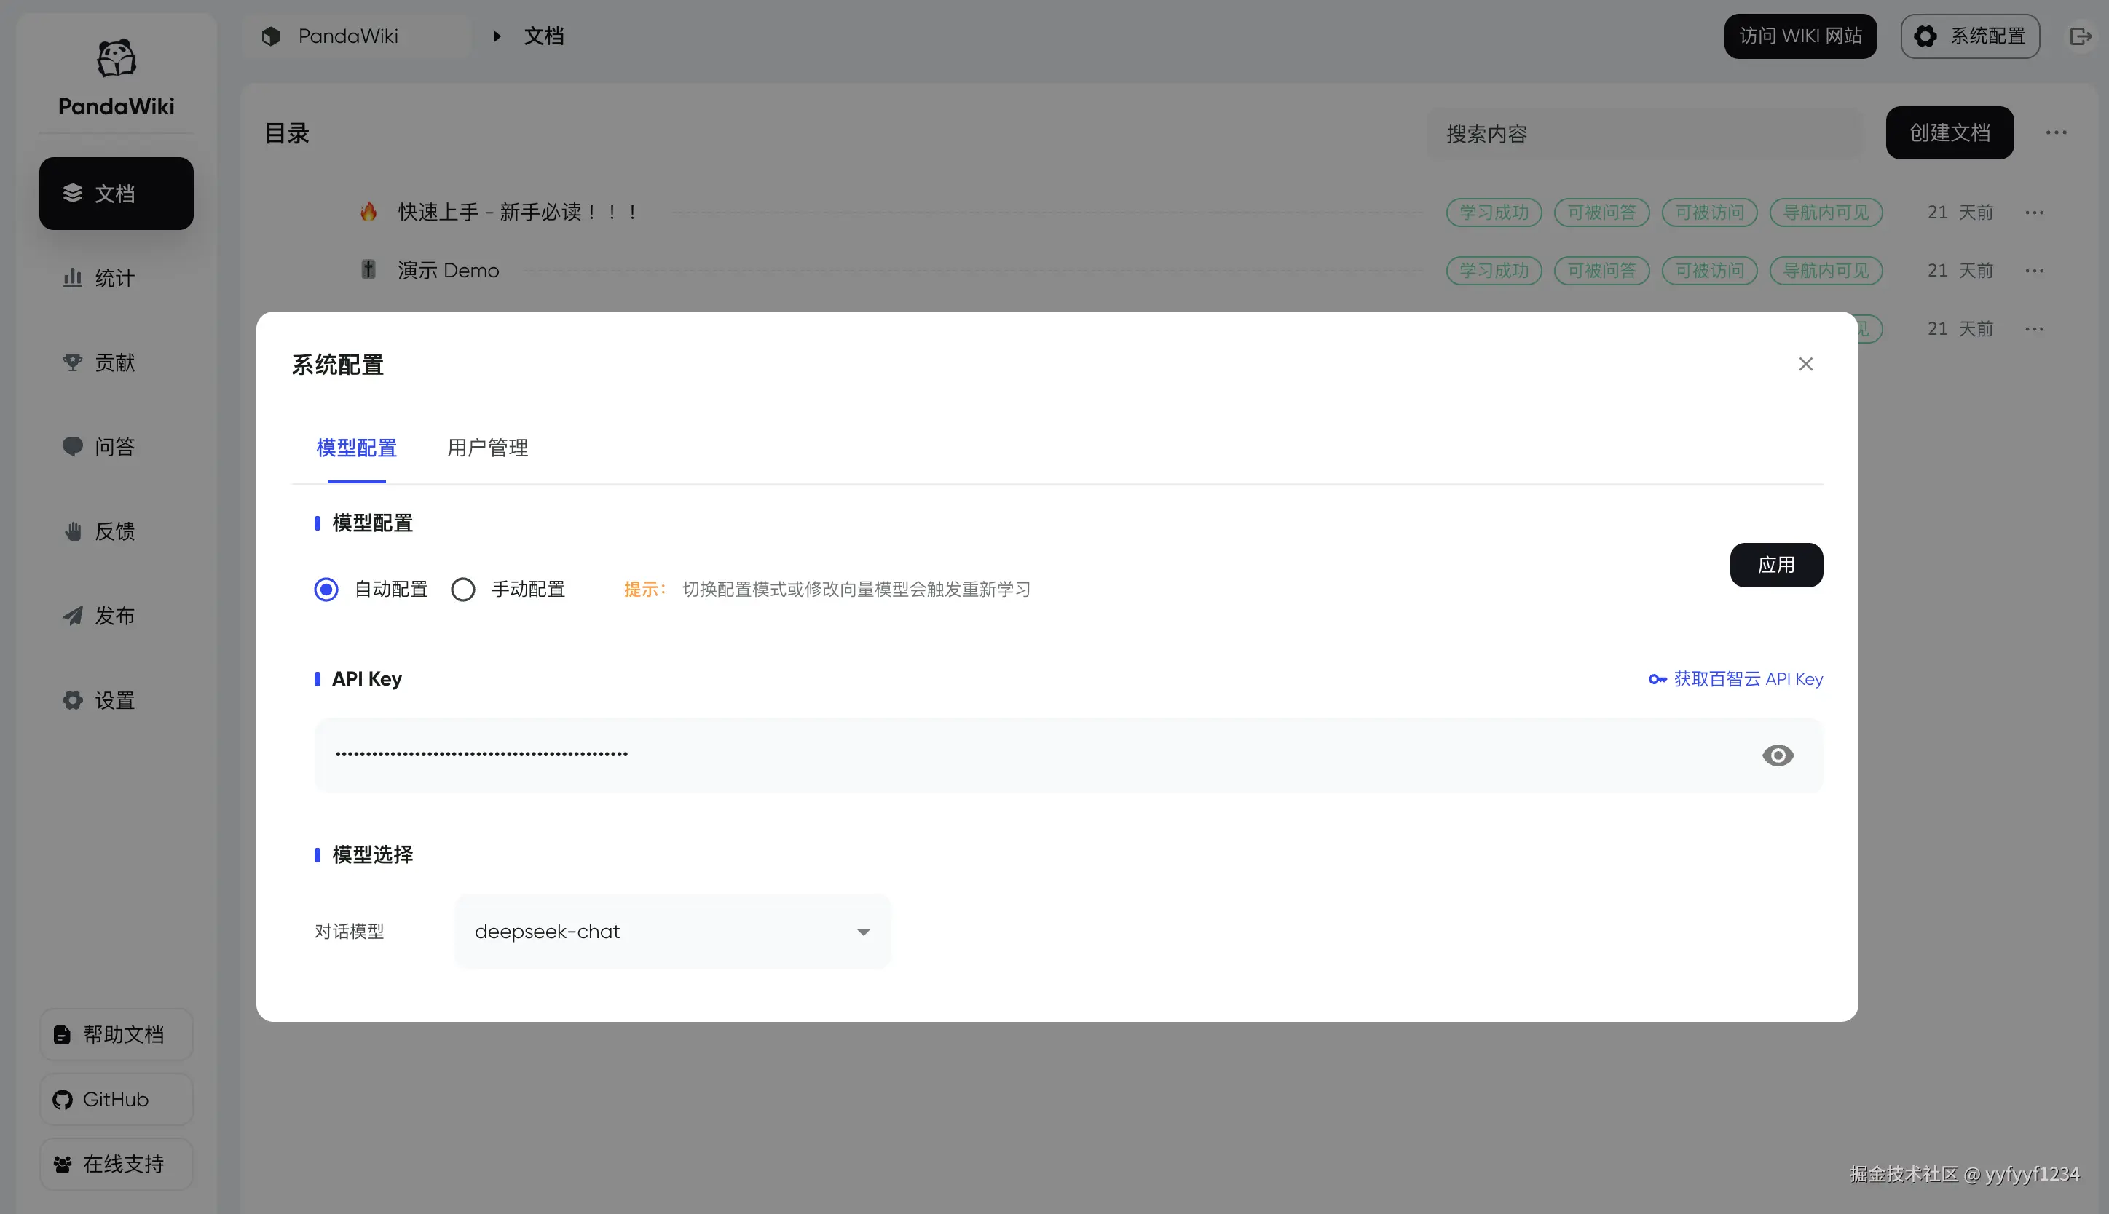Click the API Key password field

[x=1001, y=755]
